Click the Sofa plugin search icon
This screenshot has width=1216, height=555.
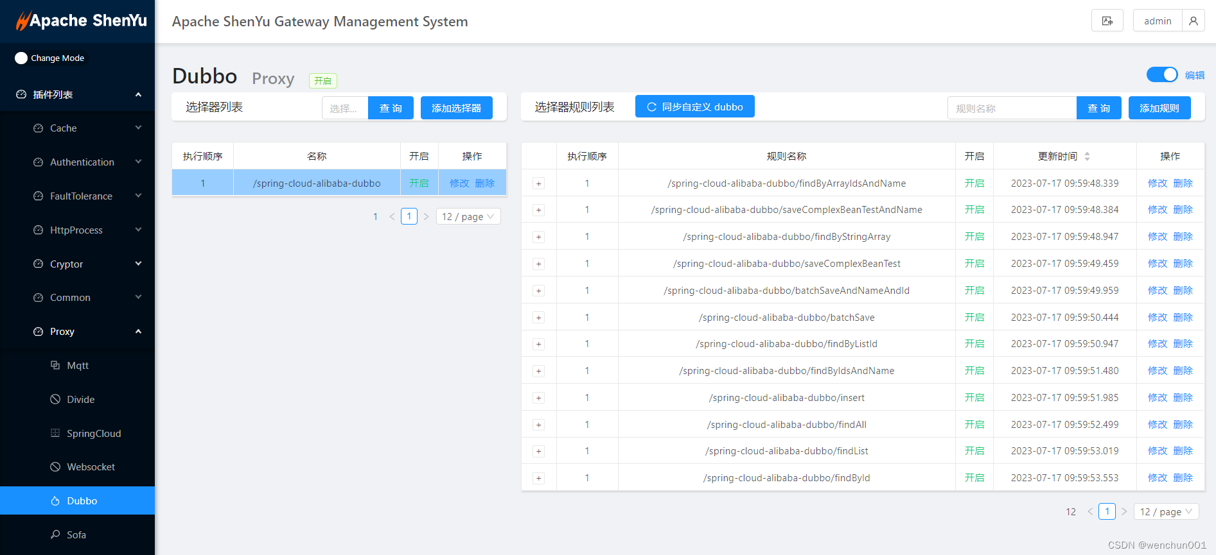[55, 534]
